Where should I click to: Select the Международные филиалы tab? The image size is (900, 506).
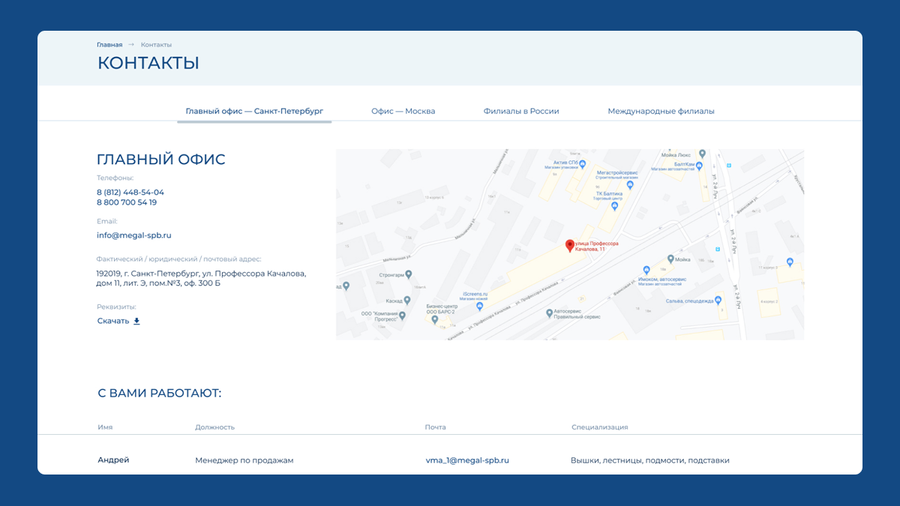click(x=661, y=111)
